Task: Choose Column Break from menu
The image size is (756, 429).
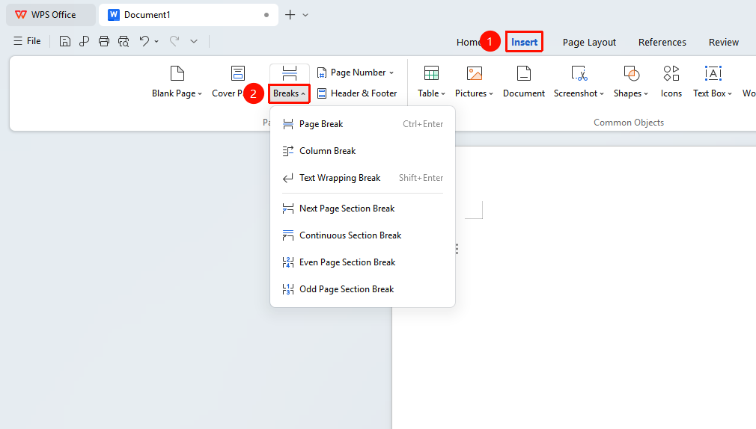Action: [362, 151]
